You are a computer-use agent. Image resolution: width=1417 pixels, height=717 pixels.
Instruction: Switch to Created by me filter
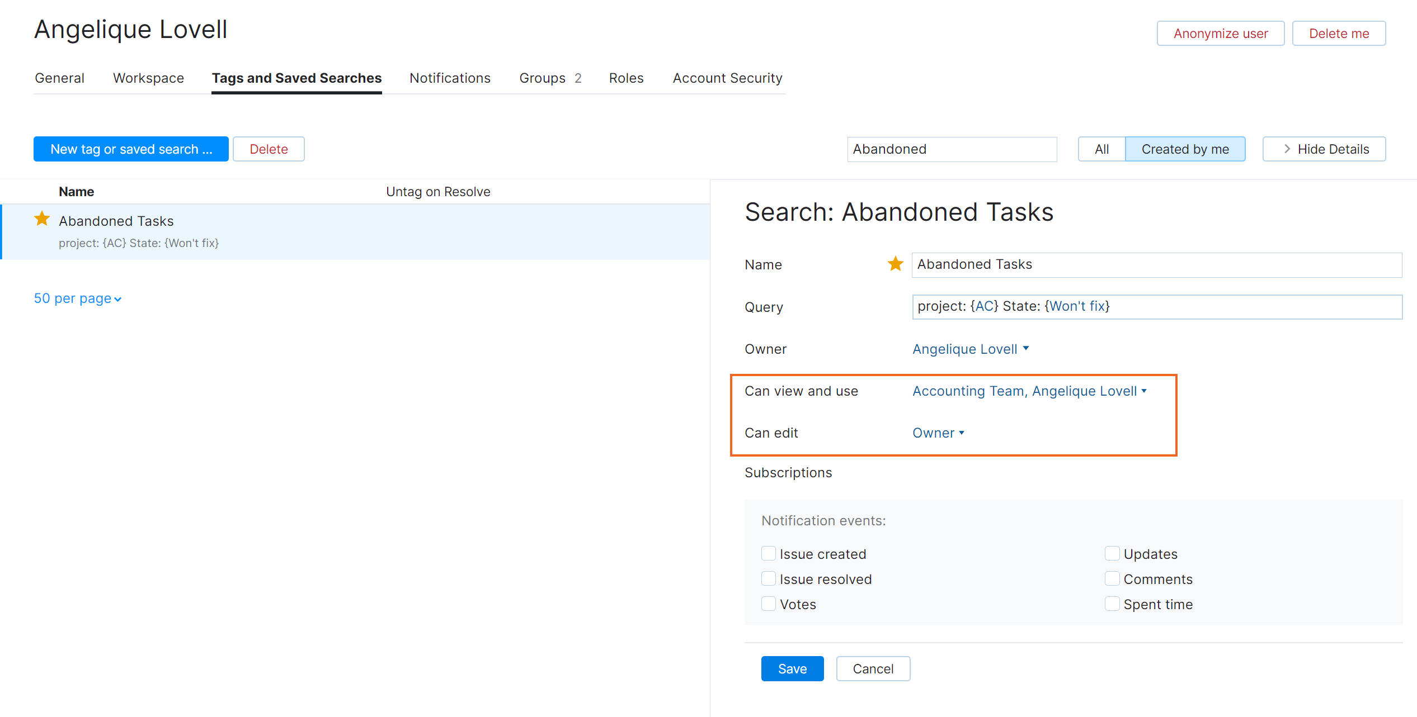[x=1185, y=149]
